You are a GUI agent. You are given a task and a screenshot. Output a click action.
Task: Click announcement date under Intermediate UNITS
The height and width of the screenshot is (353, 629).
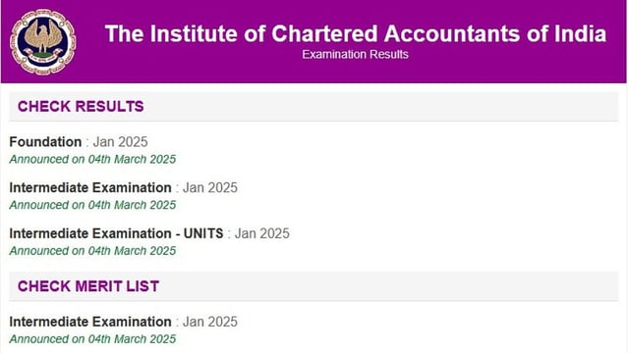coord(92,251)
